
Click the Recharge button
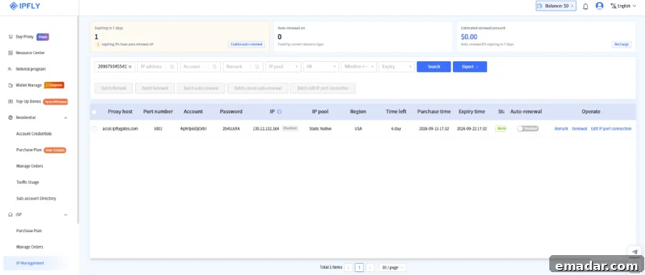(x=621, y=44)
